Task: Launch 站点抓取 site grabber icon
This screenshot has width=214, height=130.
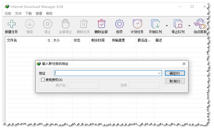Action: (x=200, y=24)
